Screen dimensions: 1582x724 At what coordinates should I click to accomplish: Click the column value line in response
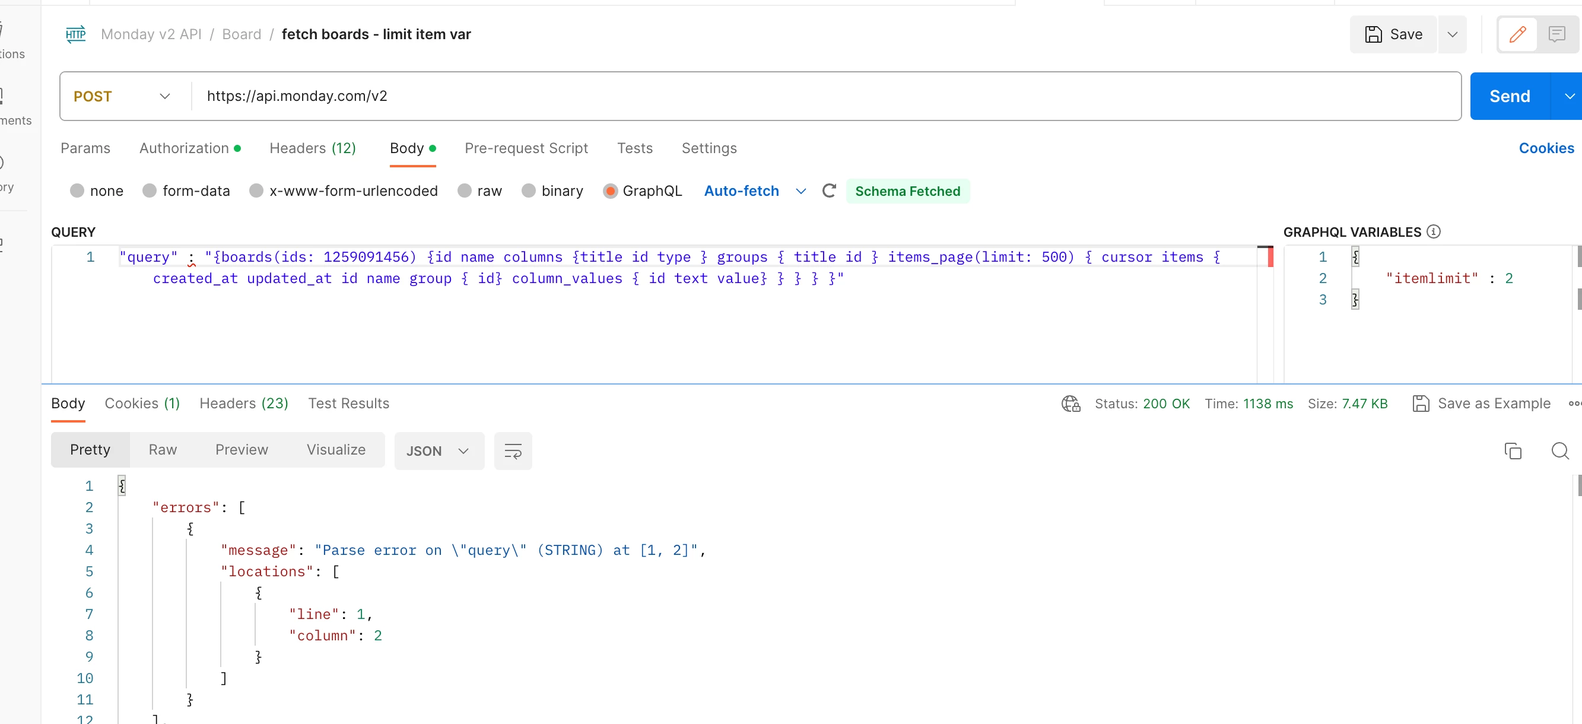[335, 636]
